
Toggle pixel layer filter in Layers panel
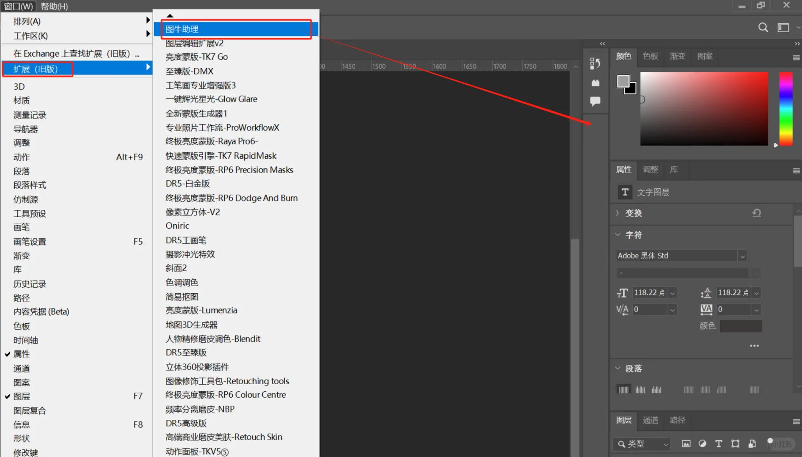tap(686, 443)
